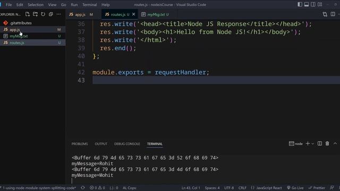The height and width of the screenshot is (191, 340).
Task: Open Explorer more actions ellipsis
Action: (58, 14)
